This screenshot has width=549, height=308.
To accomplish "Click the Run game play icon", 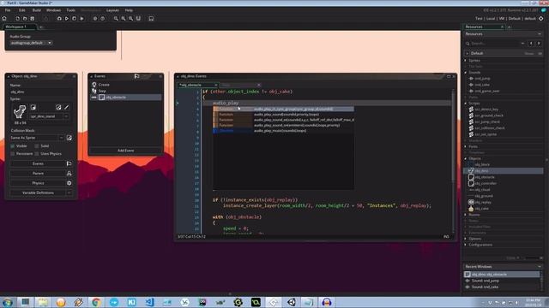I will click(67, 19).
